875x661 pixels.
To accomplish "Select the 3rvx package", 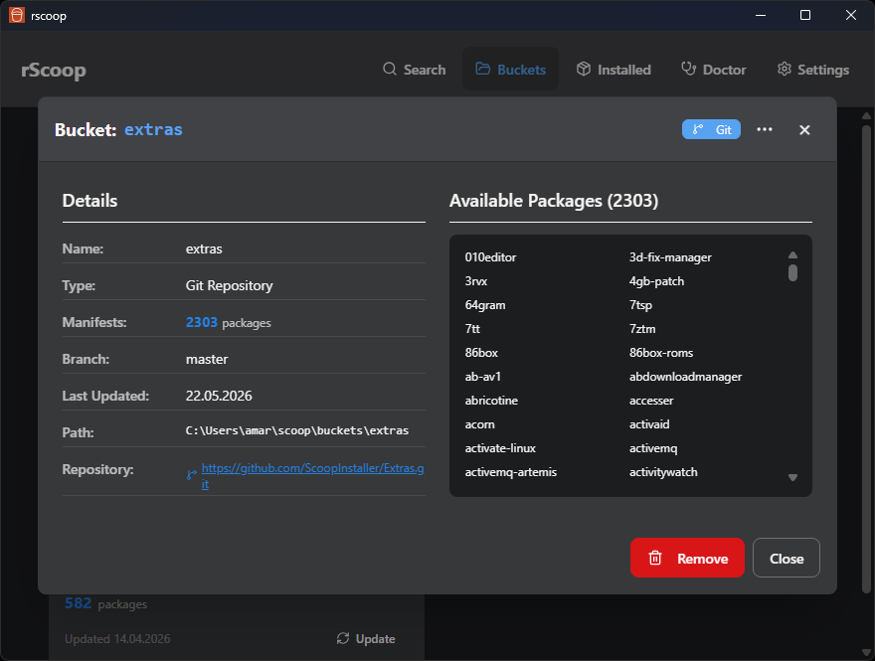I will pos(476,281).
